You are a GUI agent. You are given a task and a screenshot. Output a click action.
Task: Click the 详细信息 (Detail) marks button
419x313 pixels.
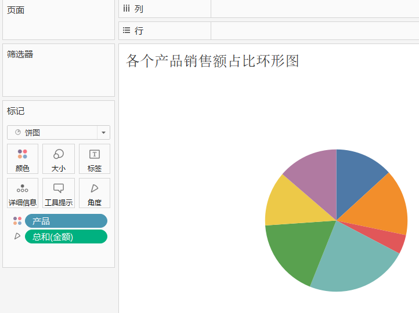(x=23, y=193)
